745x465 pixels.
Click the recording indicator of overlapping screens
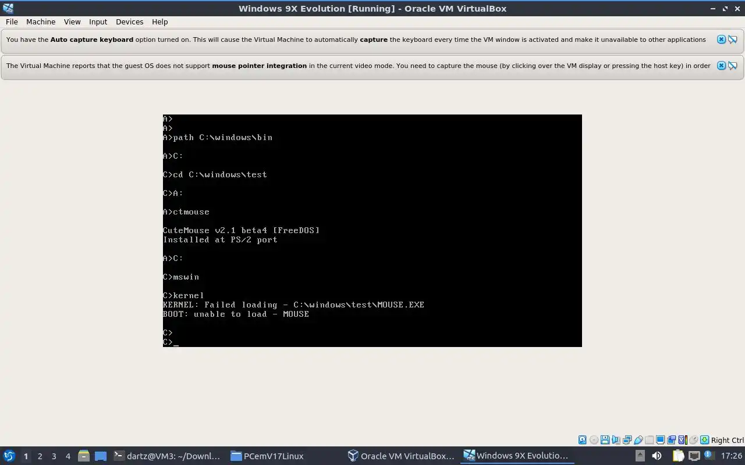[672, 440]
